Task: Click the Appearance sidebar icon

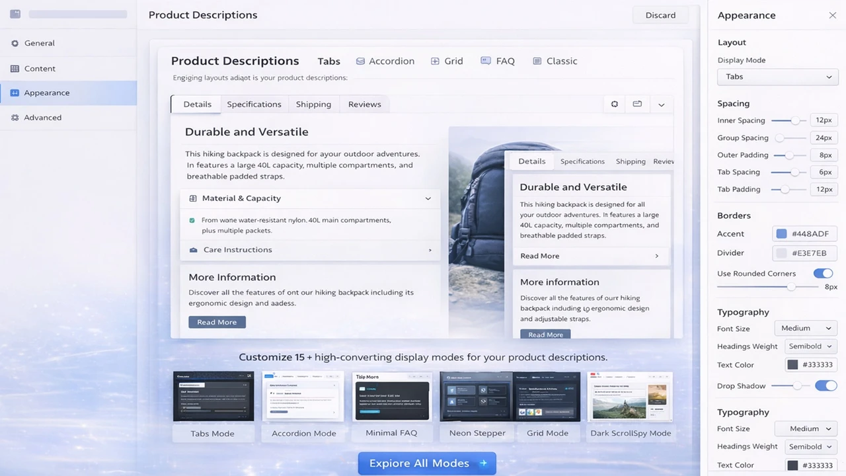Action: (x=15, y=93)
